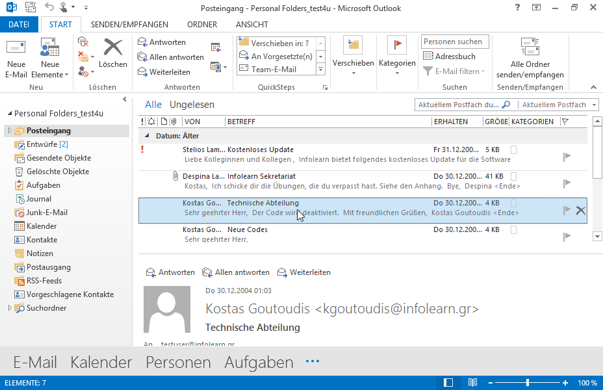The height and width of the screenshot is (390, 603).
Task: Switch to reading view in status bar
Action: pyautogui.click(x=472, y=383)
